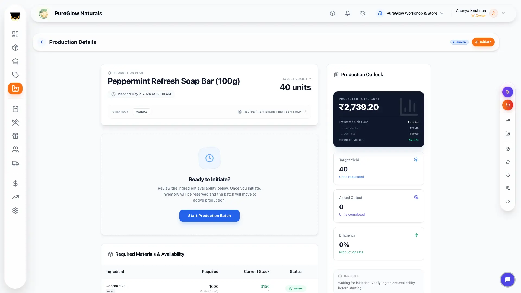
Task: Open the truck icon in right dock
Action: pyautogui.click(x=508, y=201)
